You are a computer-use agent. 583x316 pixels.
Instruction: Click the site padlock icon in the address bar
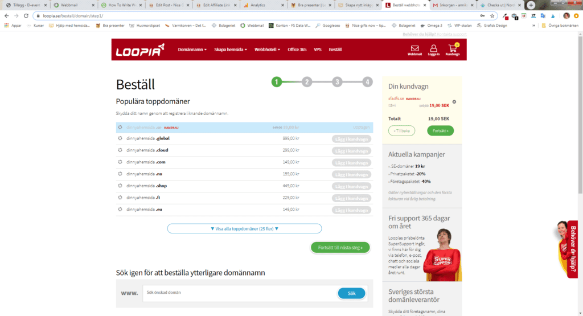38,16
